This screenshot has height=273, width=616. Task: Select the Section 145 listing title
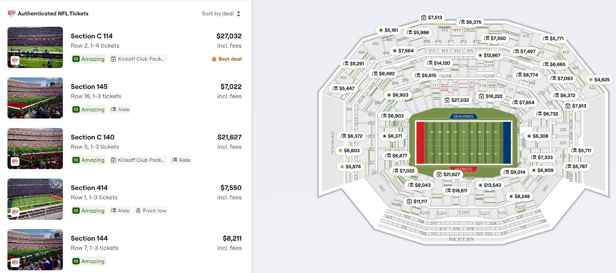click(89, 86)
